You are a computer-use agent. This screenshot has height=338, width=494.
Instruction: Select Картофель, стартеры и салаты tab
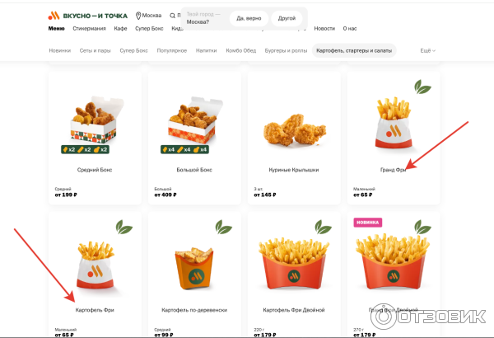coord(354,50)
